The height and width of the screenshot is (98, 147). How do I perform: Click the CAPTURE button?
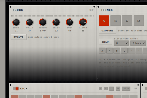pyautogui.click(x=108, y=31)
